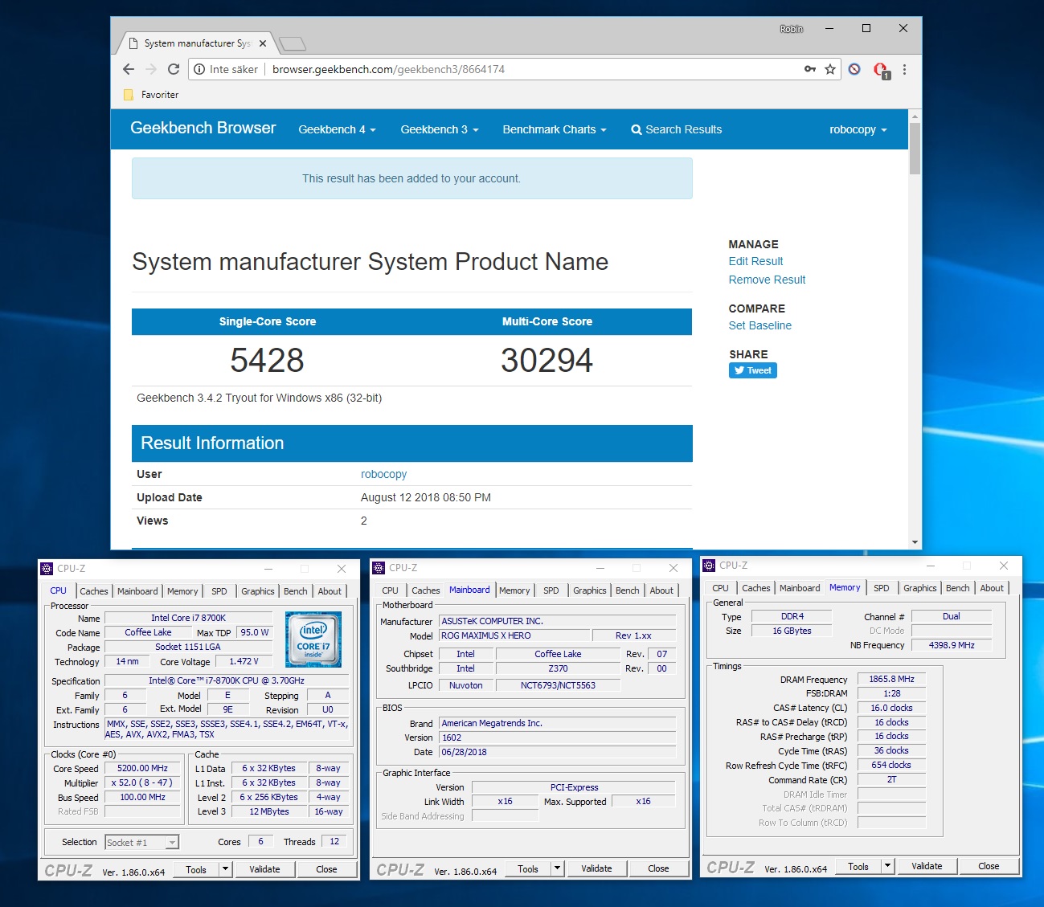The height and width of the screenshot is (907, 1044).
Task: Open Geekbench 4 dropdown menu
Action: coord(337,129)
